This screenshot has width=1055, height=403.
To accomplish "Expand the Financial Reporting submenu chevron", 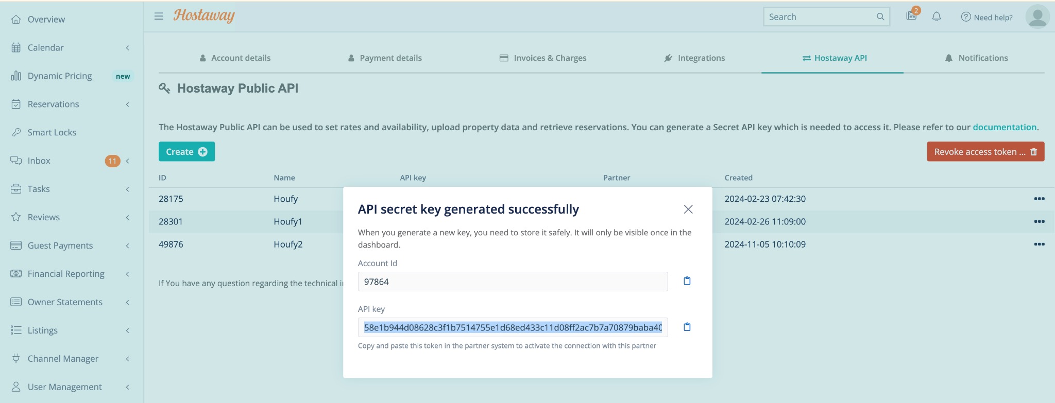I will tap(127, 274).
